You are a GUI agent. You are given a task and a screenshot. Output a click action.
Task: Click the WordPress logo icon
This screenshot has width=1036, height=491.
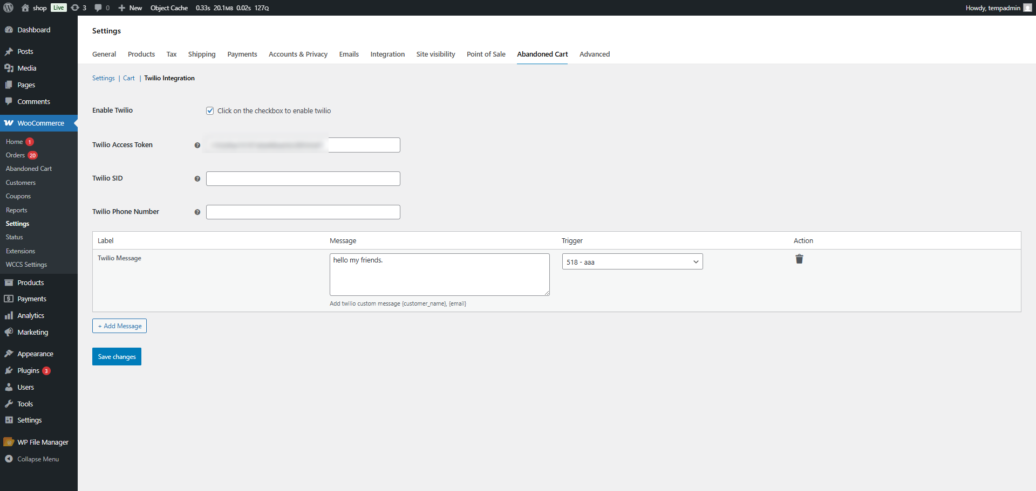point(8,8)
